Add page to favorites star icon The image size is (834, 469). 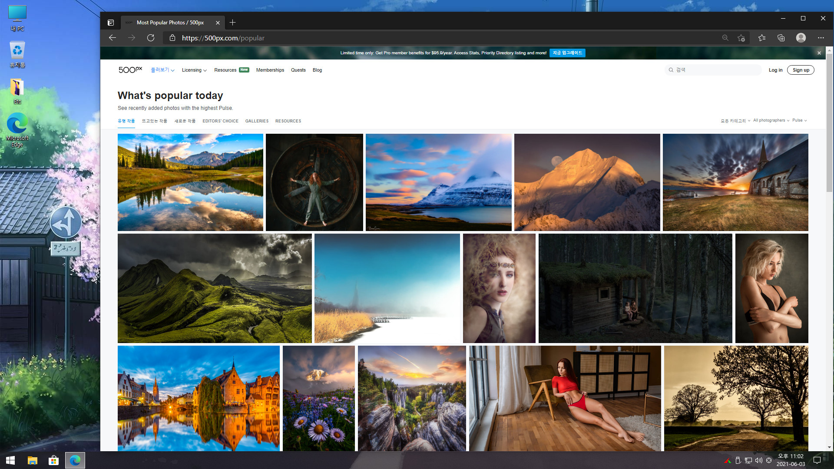pos(741,38)
